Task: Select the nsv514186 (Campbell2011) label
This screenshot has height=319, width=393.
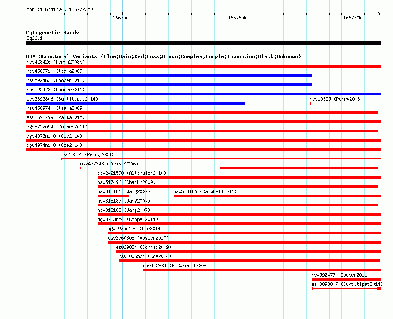Action: [205, 191]
